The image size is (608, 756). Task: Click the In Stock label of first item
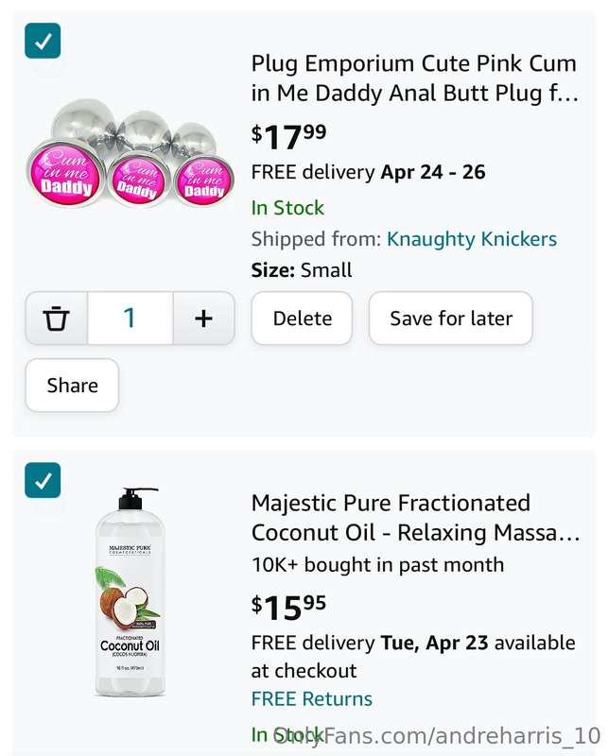click(x=287, y=208)
